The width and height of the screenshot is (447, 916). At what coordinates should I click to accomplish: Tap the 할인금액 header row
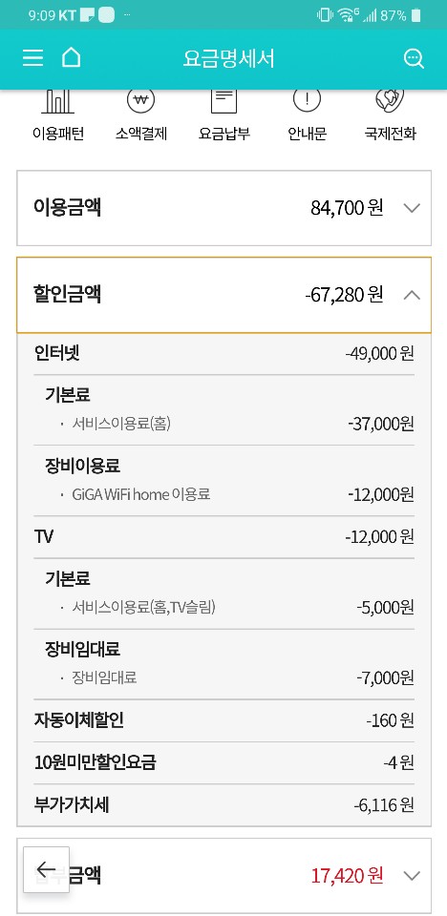point(224,295)
